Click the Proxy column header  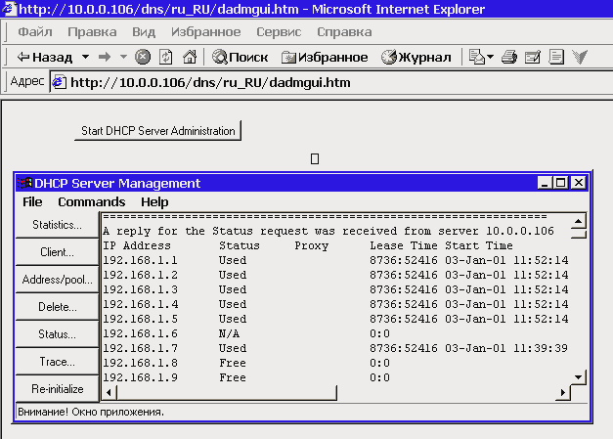point(312,245)
